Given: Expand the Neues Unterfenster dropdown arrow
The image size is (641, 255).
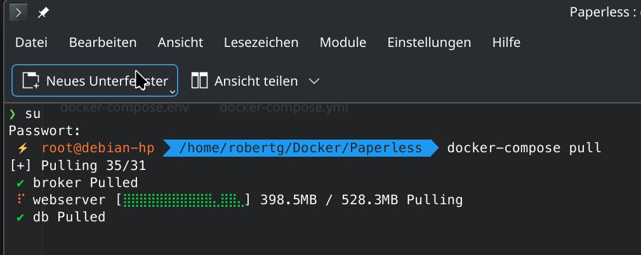Looking at the screenshot, I should pyautogui.click(x=172, y=92).
